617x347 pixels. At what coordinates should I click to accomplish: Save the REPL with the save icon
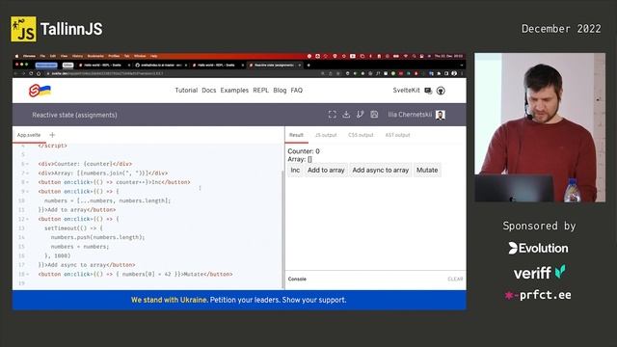374,115
